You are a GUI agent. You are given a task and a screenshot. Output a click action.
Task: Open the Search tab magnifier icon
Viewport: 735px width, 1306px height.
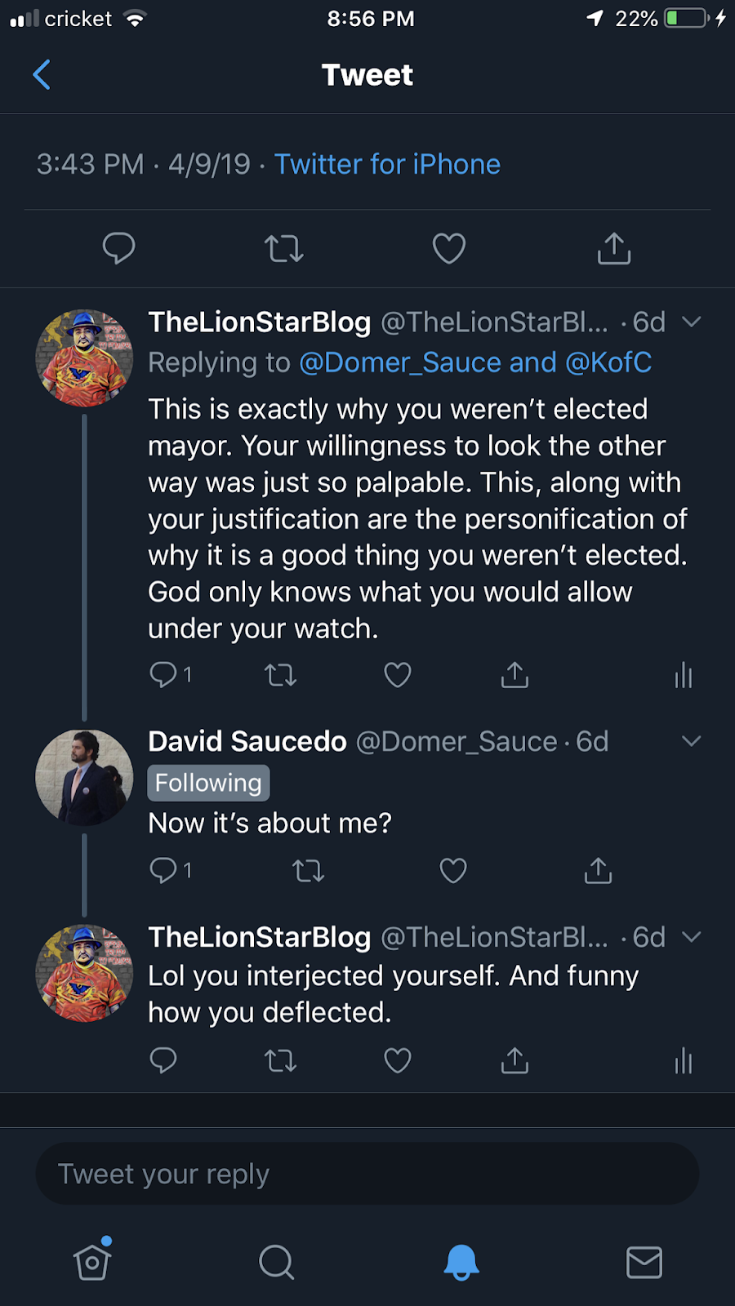click(x=277, y=1262)
